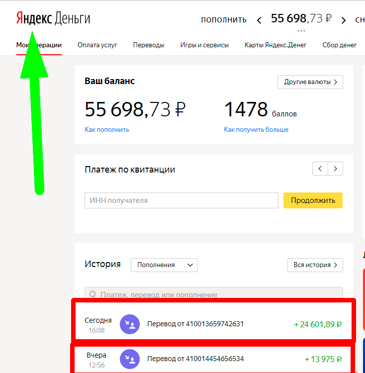Viewport: 365px width, 373px height.
Task: Click the Сегодня 16:08 date label
Action: click(x=98, y=325)
